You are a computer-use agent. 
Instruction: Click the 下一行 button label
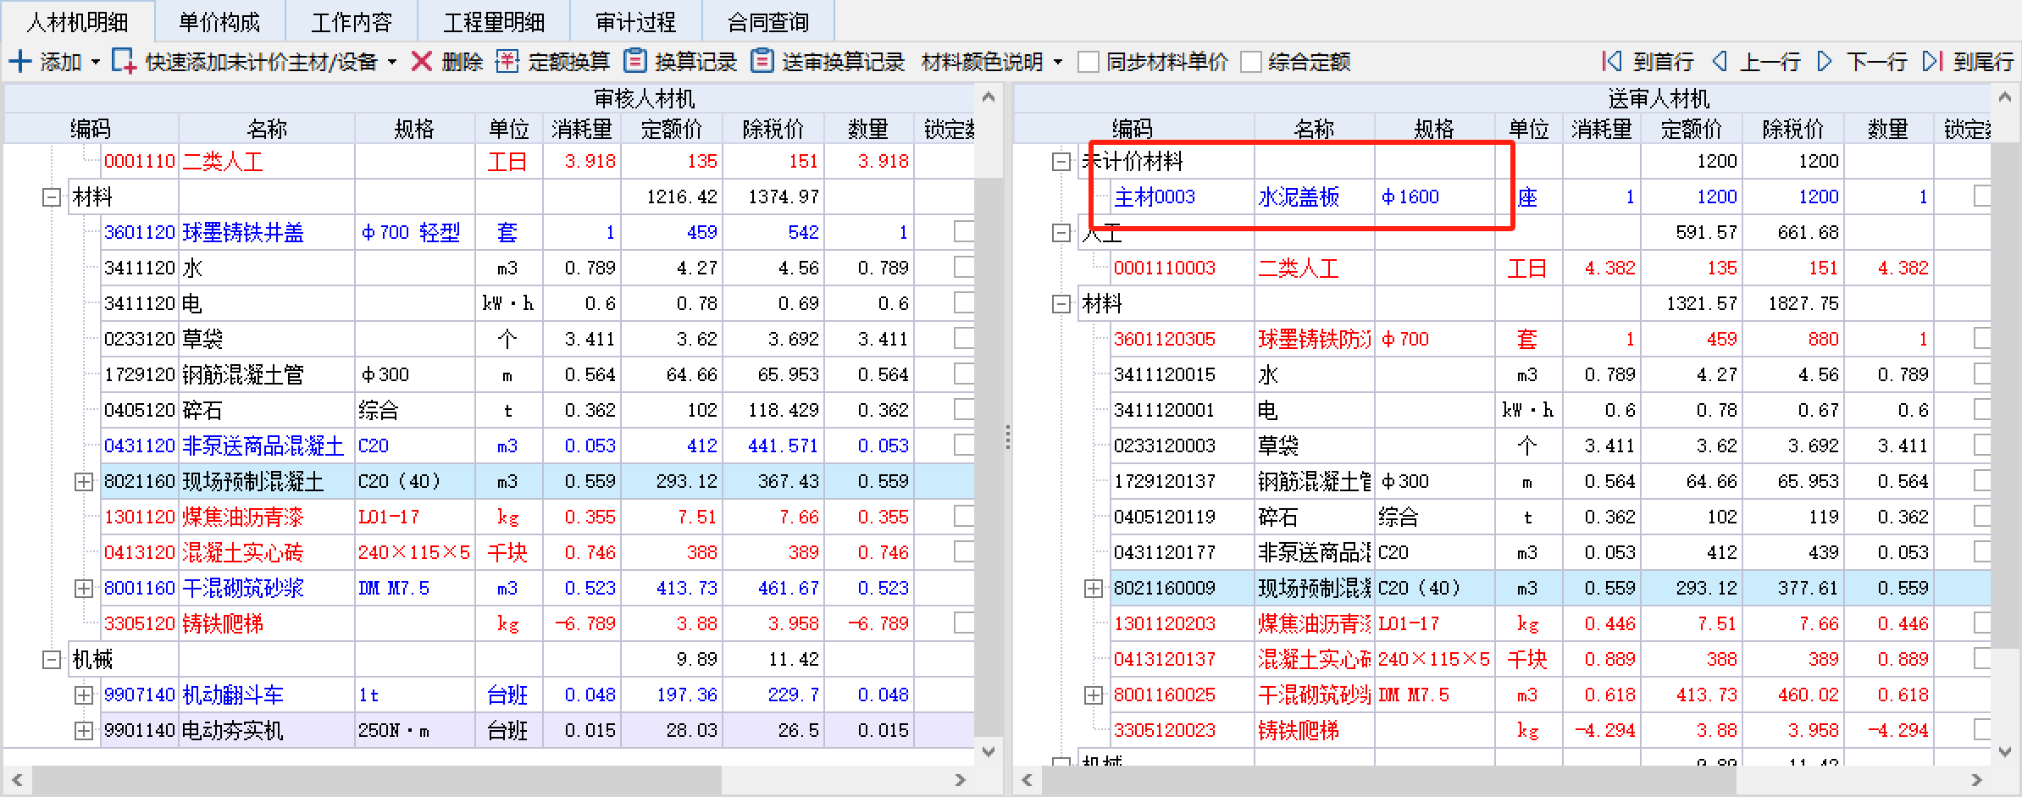click(x=1877, y=62)
